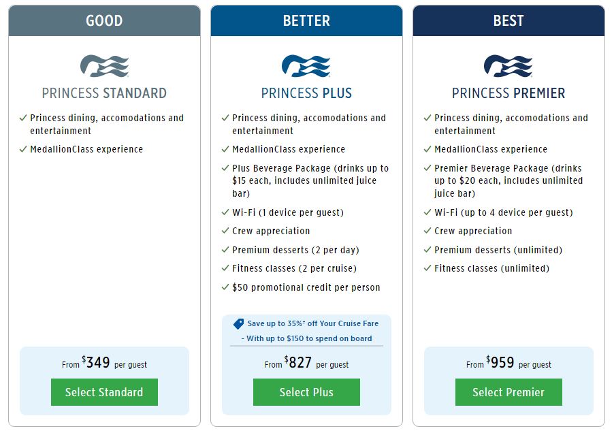614x433 pixels.
Task: Click checkmark by Wi-Fi up to 4 device
Action: click(427, 212)
